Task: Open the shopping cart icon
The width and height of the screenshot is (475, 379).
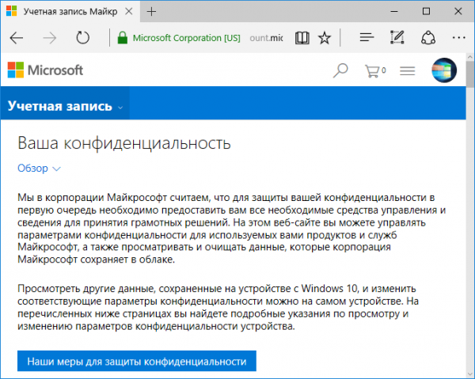Action: (374, 70)
